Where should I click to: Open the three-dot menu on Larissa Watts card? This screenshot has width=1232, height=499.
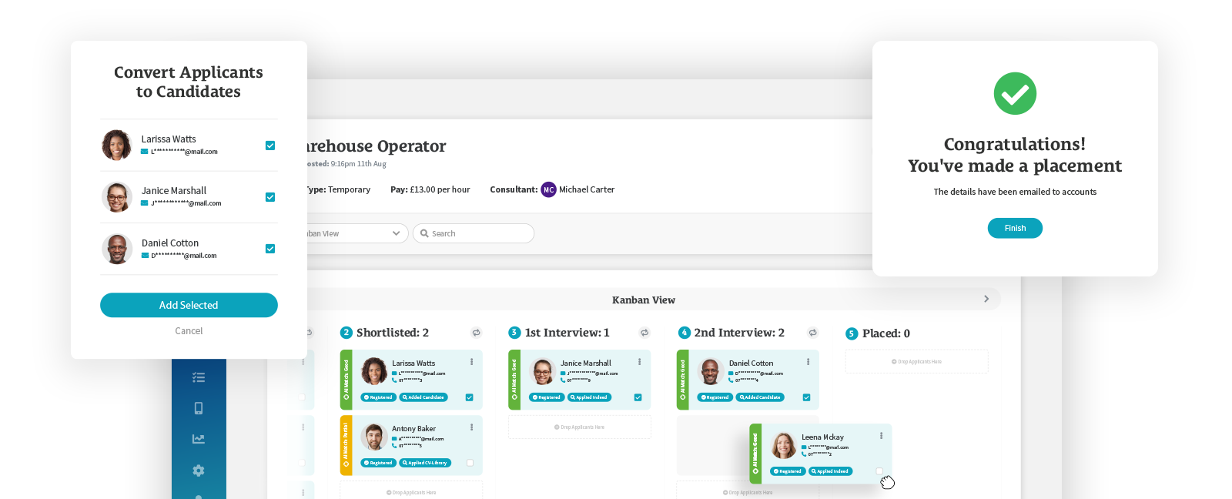click(471, 361)
